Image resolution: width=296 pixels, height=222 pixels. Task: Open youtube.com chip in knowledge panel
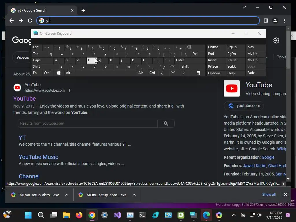244,106
